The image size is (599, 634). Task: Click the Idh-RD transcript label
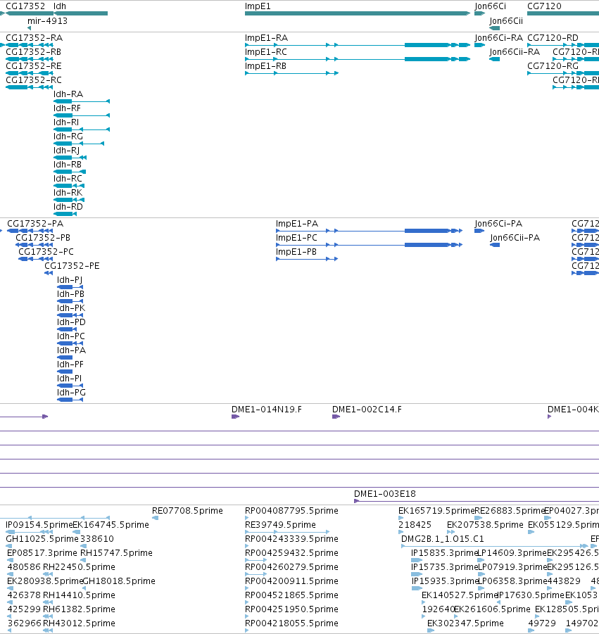click(x=68, y=207)
